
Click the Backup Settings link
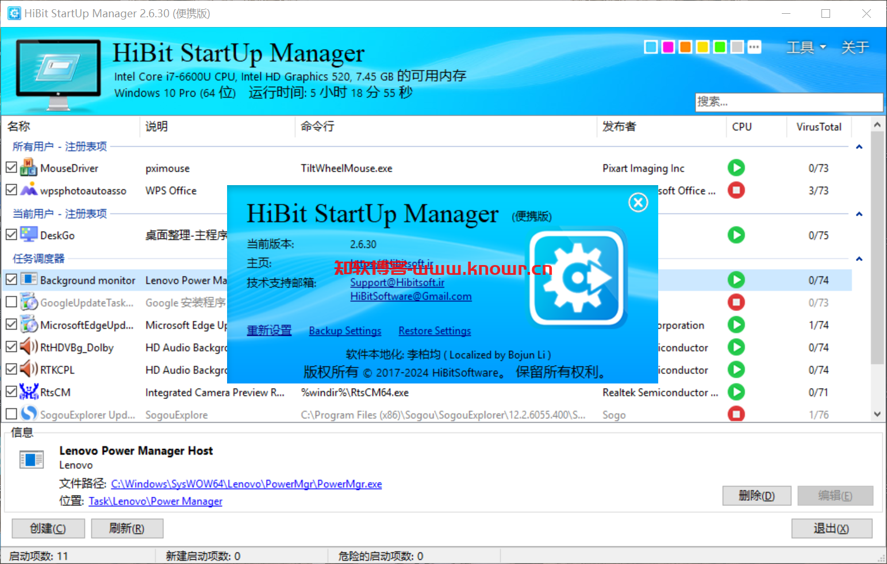click(345, 331)
